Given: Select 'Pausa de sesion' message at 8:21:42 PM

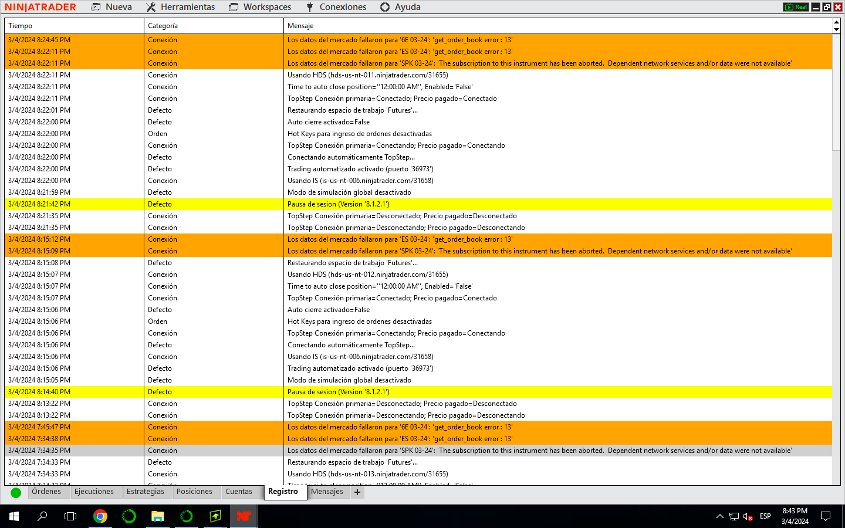Looking at the screenshot, I should [x=557, y=204].
